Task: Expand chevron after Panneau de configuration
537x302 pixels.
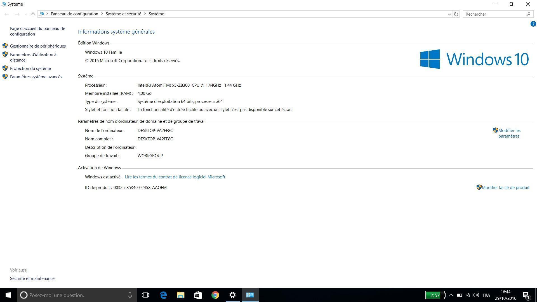Action: coord(102,14)
